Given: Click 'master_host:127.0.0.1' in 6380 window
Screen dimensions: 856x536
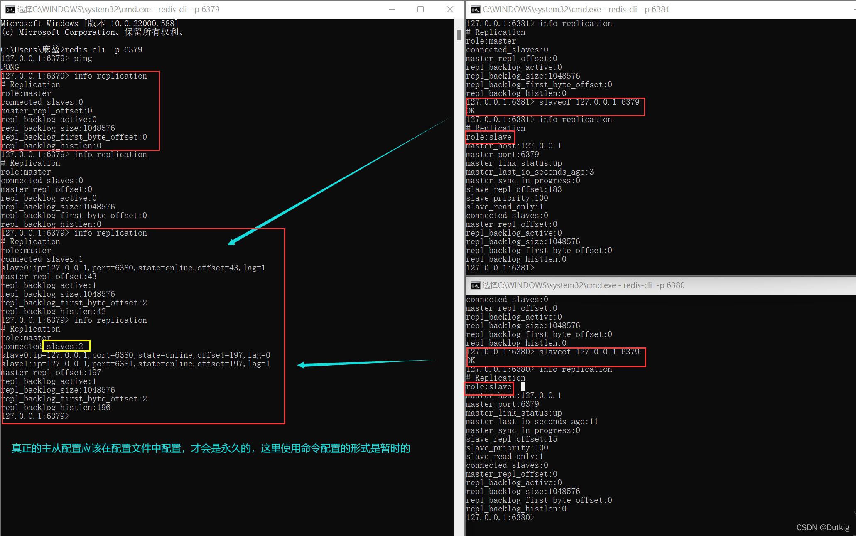Looking at the screenshot, I should [514, 396].
